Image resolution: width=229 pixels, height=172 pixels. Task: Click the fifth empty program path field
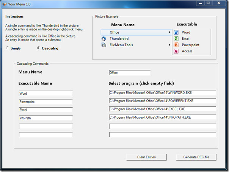click(163, 126)
